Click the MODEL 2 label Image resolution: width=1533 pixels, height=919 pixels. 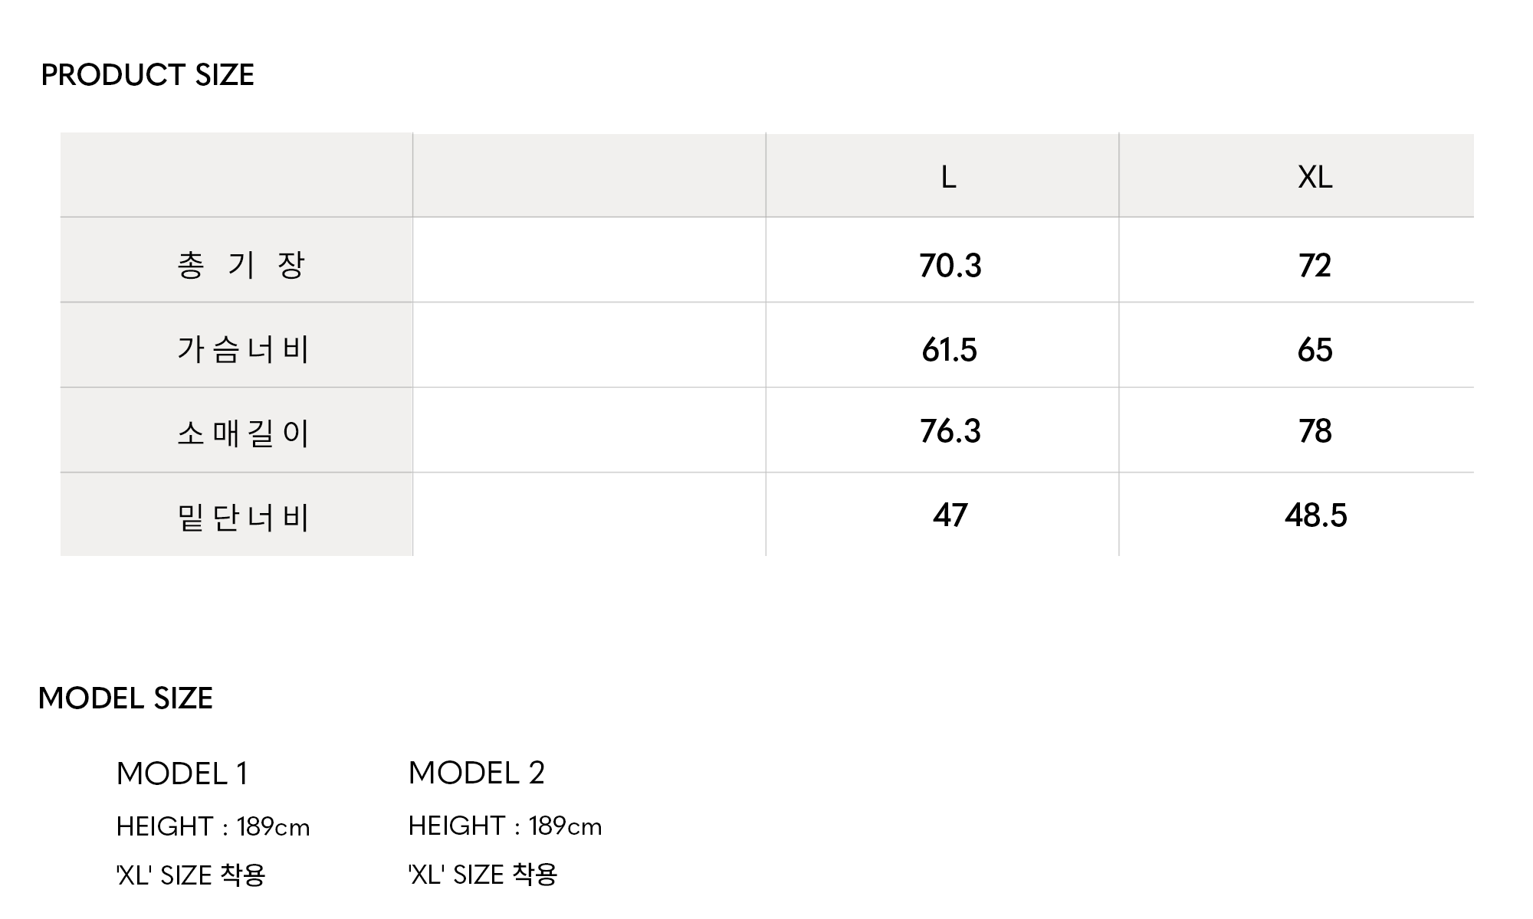[476, 773]
